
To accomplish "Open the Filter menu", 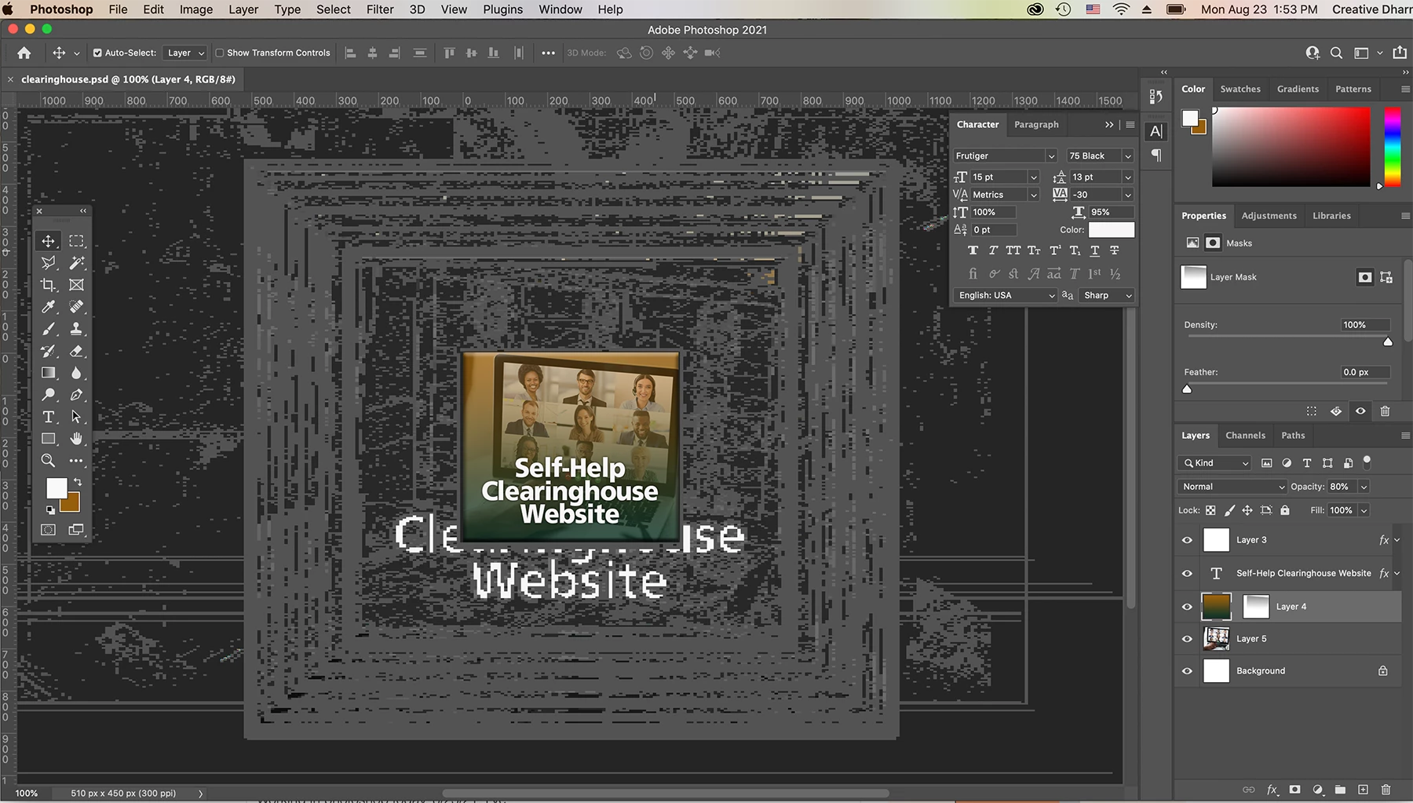I will [380, 9].
